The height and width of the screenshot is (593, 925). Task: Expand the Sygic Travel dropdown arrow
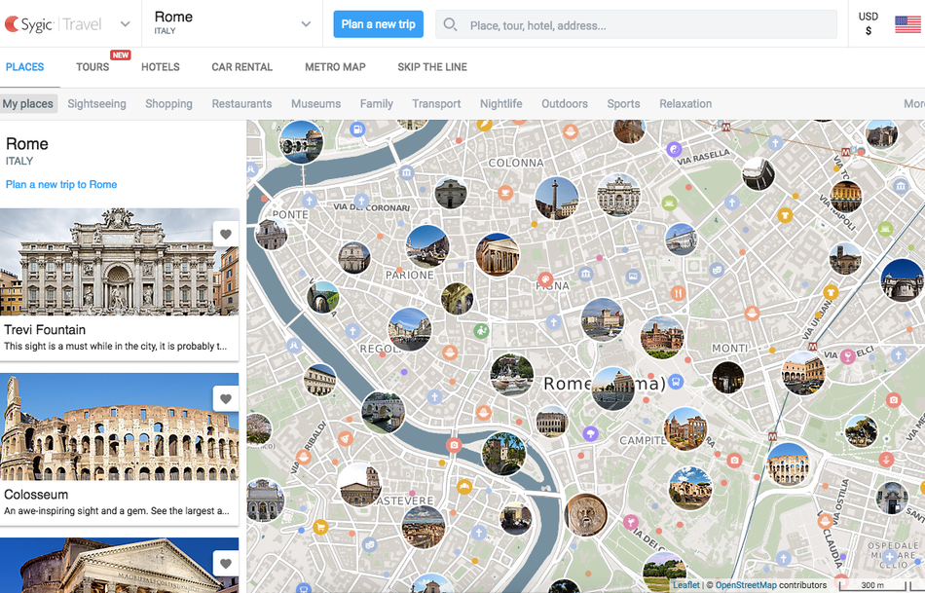pyautogui.click(x=126, y=24)
